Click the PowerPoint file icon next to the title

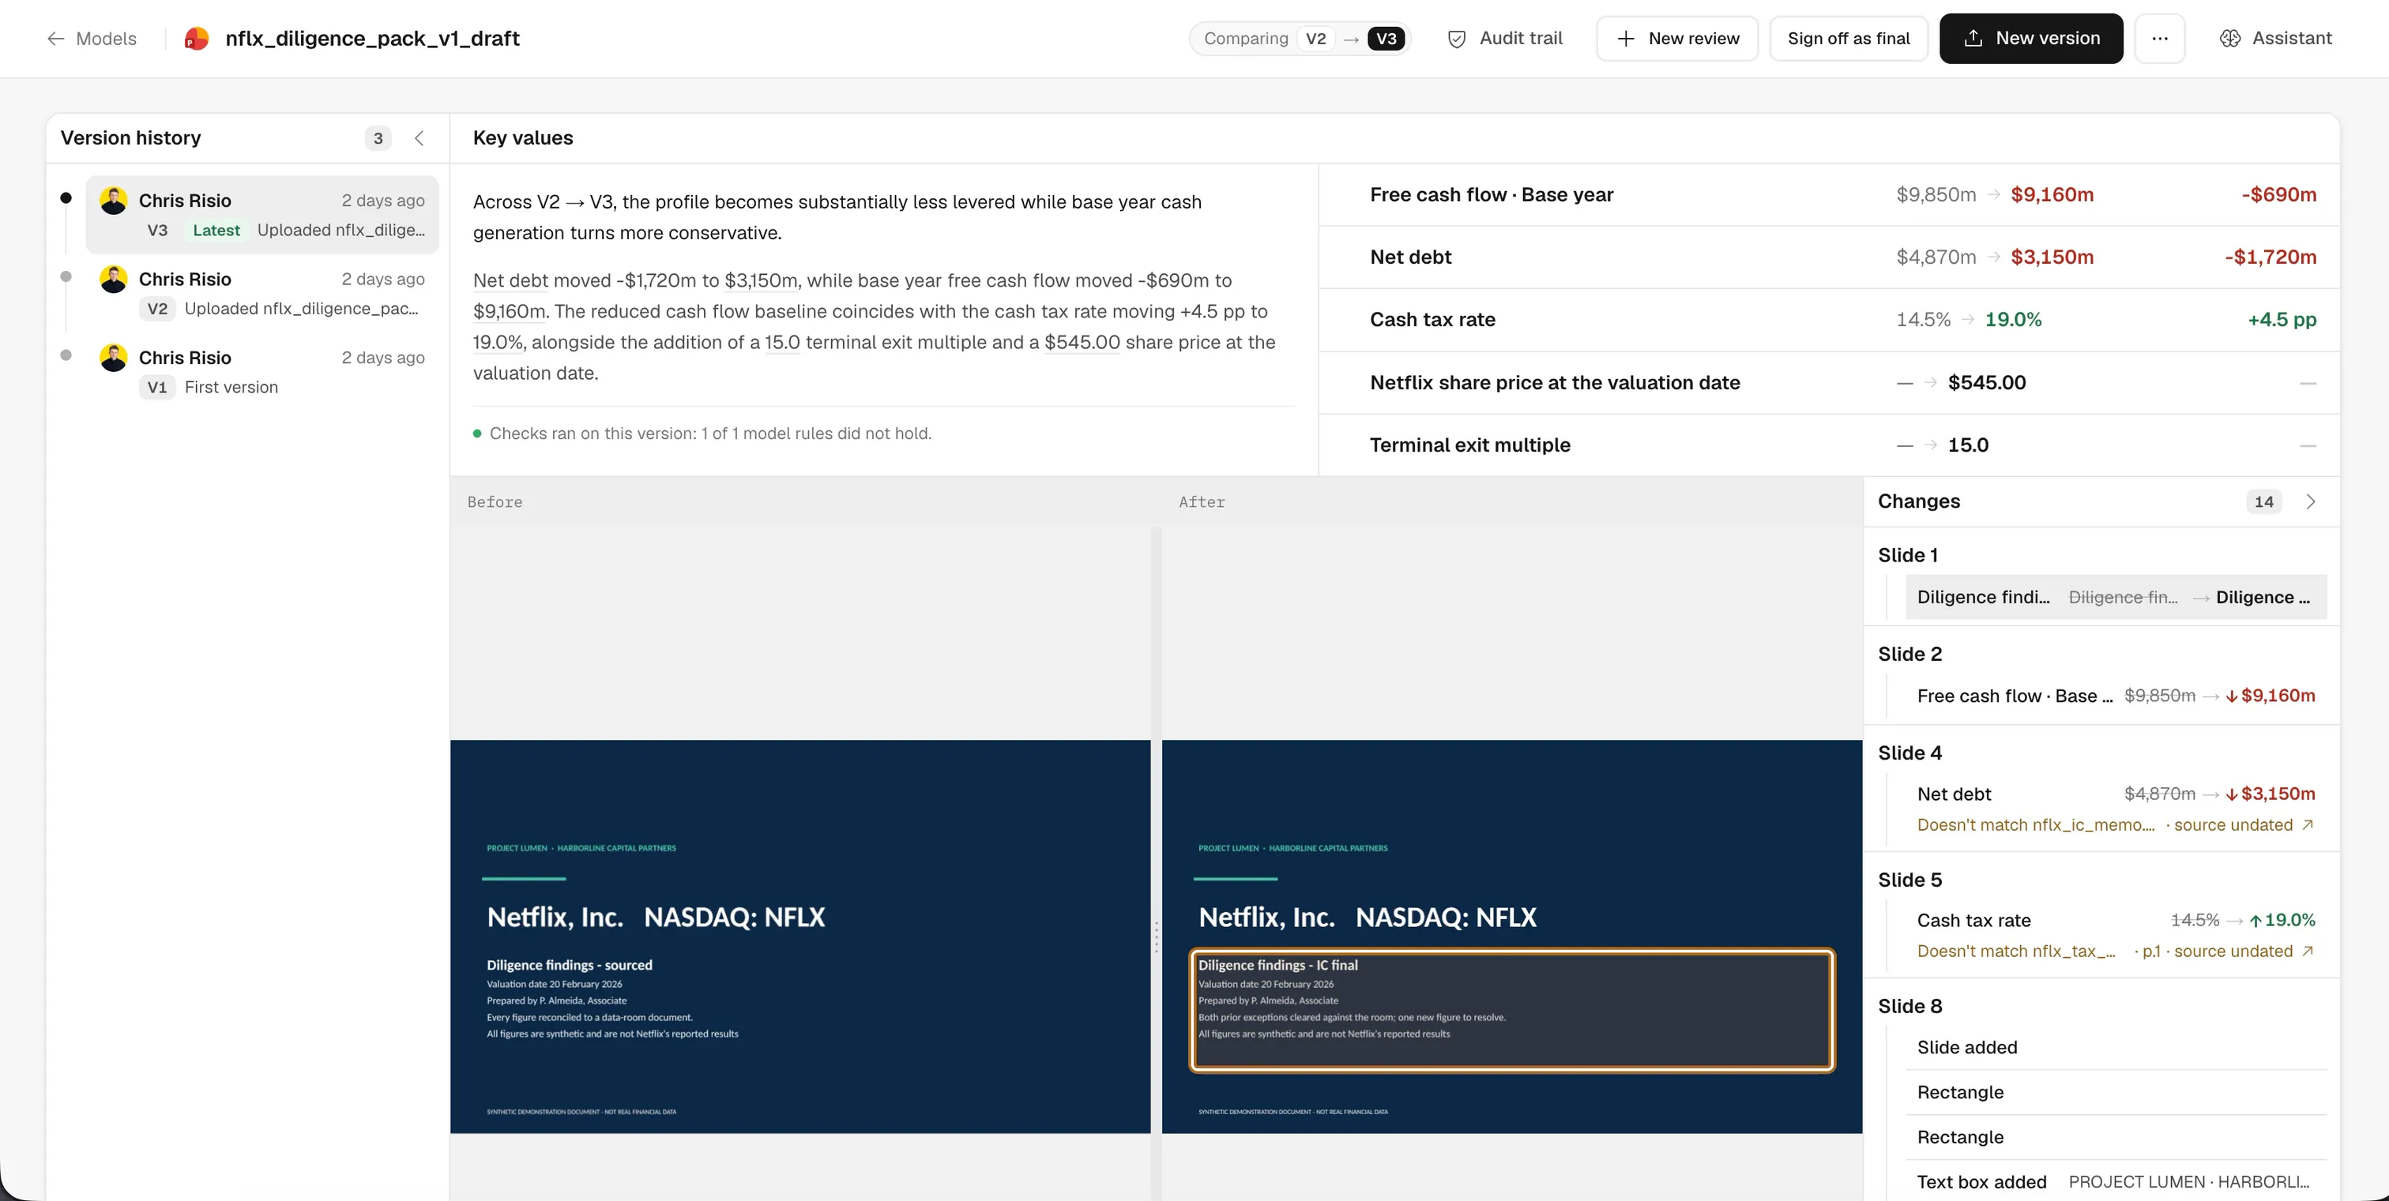(197, 38)
